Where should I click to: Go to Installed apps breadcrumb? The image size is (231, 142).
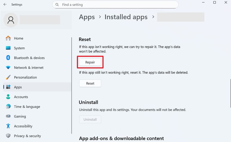click(x=126, y=17)
